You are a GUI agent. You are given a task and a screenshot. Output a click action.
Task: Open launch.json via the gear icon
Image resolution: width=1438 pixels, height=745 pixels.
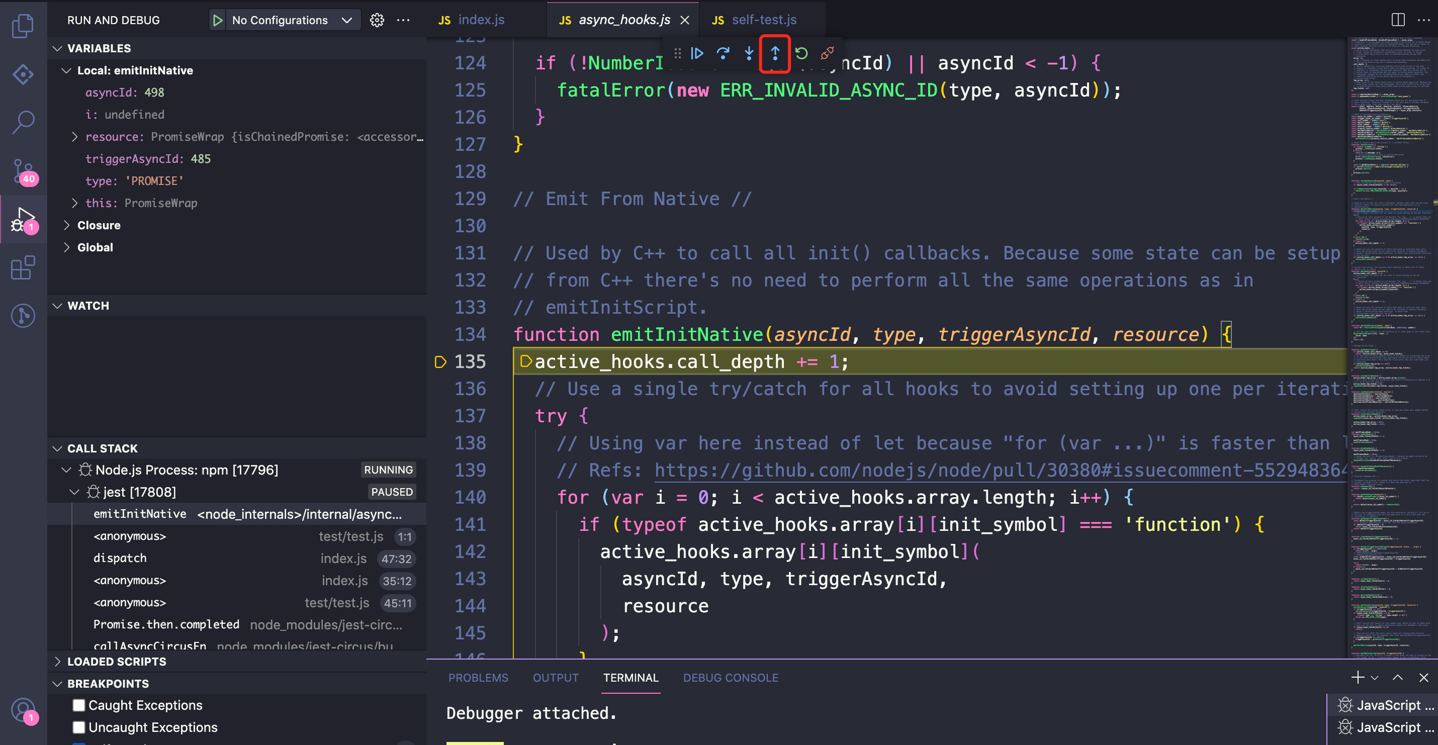coord(377,20)
